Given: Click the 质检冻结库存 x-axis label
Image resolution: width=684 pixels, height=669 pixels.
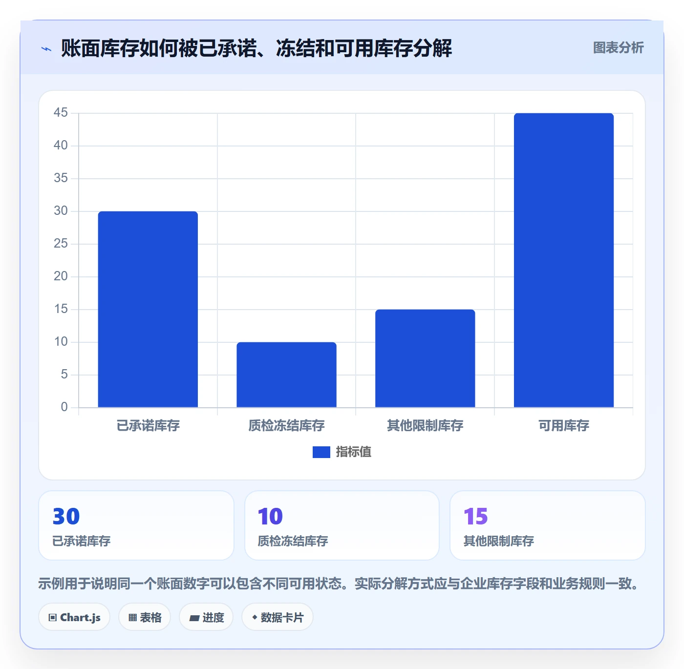Looking at the screenshot, I should point(287,426).
